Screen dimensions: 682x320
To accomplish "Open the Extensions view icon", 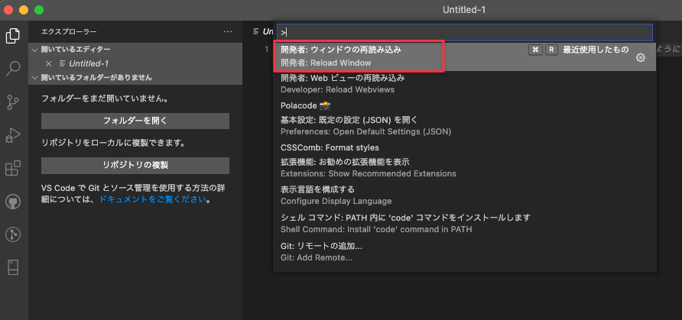I will [13, 168].
